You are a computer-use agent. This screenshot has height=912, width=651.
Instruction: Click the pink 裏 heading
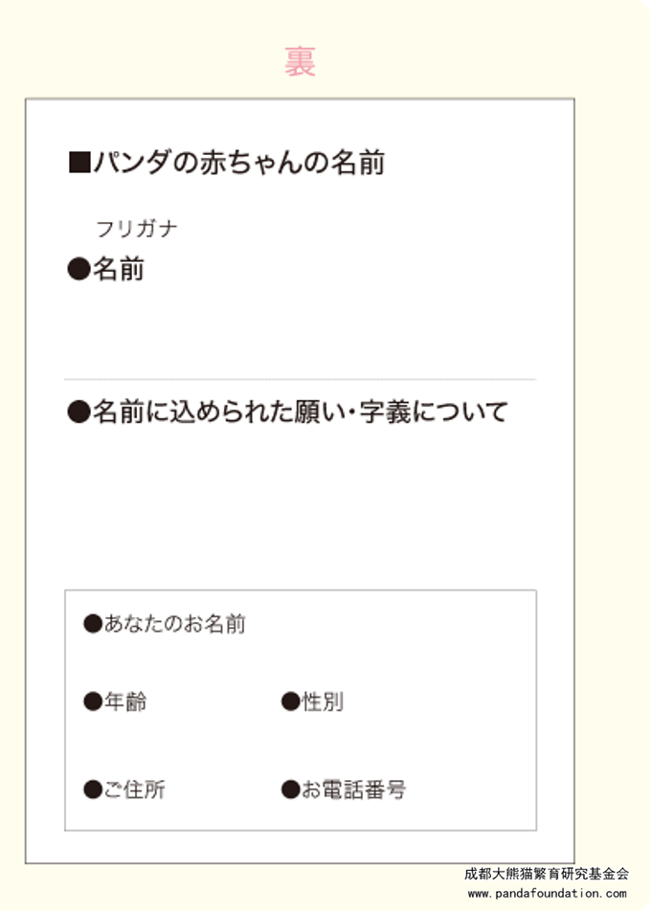coord(300,61)
